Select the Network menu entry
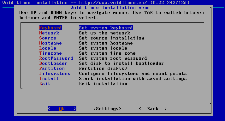The image size is (225, 121). (x=49, y=33)
